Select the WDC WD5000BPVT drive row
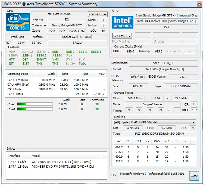The image size is (204, 185). (57, 162)
